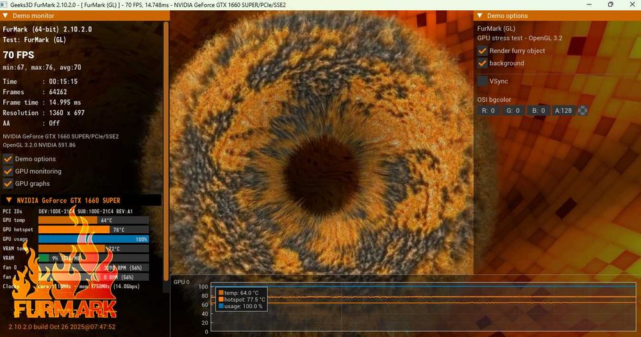Uncheck the GPU graphs checkbox
The height and width of the screenshot is (337, 641).
[x=8, y=183]
